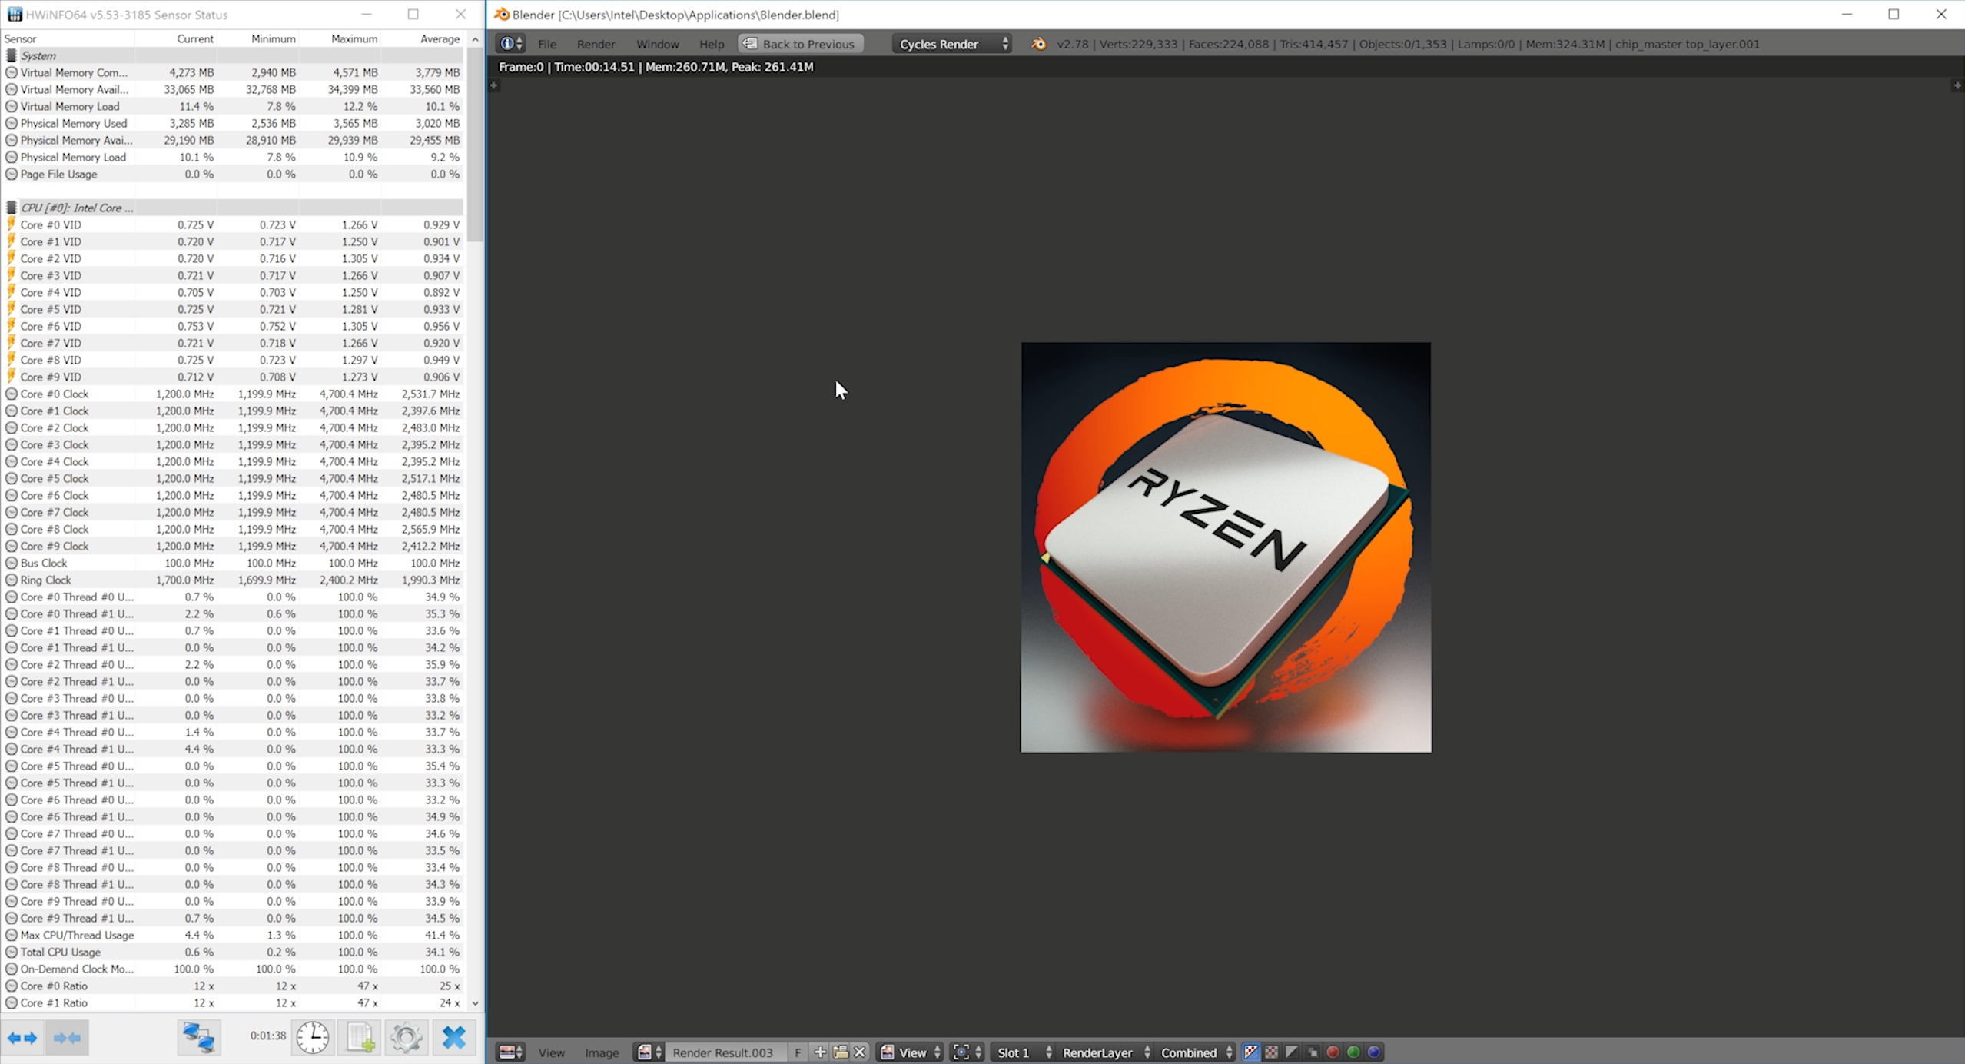1965x1064 pixels.
Task: Toggle Color channels checker display
Action: 1272,1052
